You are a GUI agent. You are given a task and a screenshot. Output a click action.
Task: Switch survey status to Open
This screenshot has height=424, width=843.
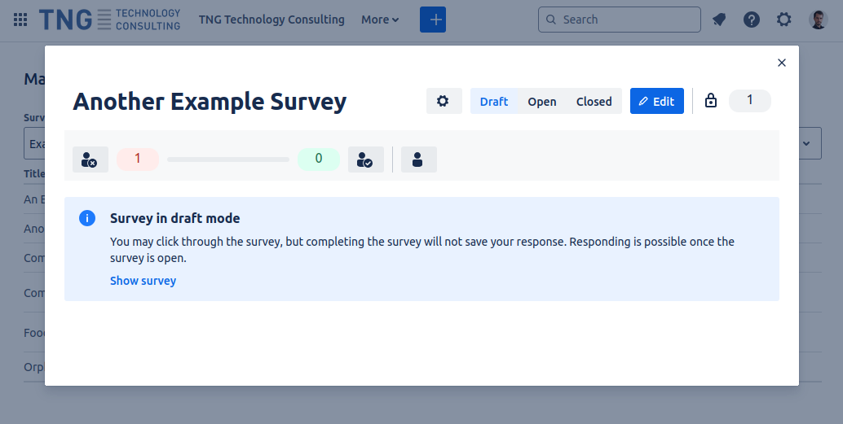click(x=541, y=102)
